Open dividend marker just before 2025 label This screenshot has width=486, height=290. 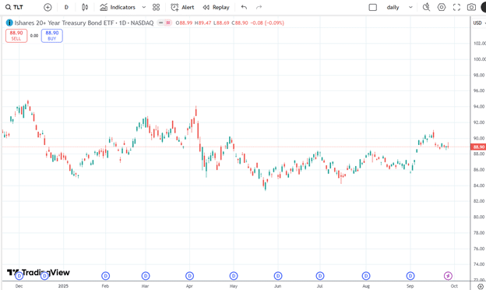tap(44, 275)
